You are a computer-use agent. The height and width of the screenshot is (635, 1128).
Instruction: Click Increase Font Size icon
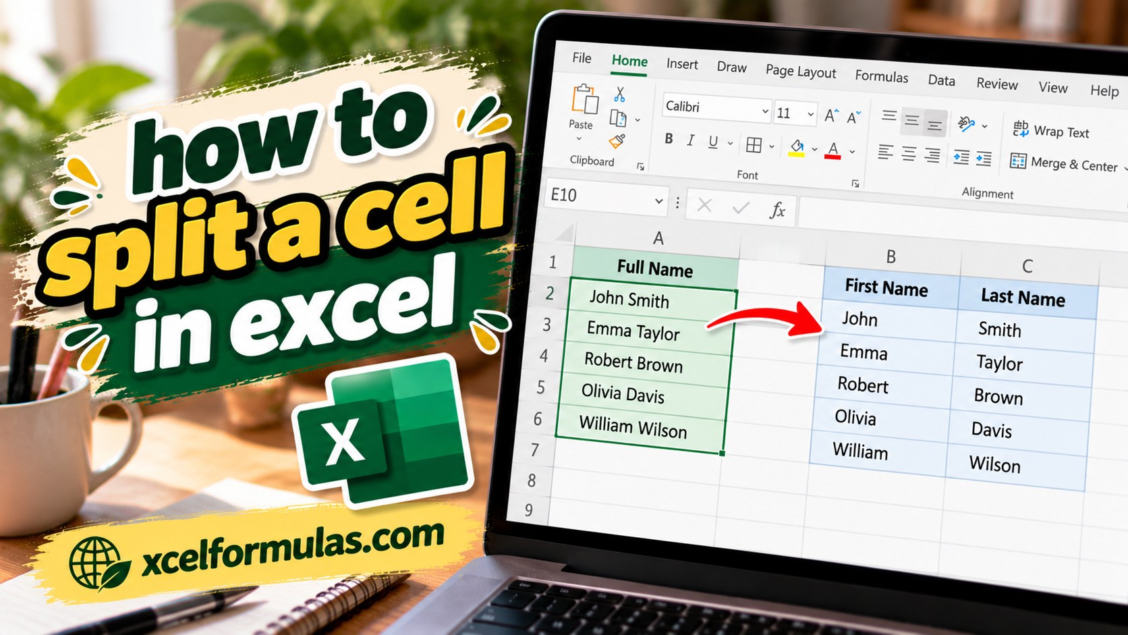point(831,116)
